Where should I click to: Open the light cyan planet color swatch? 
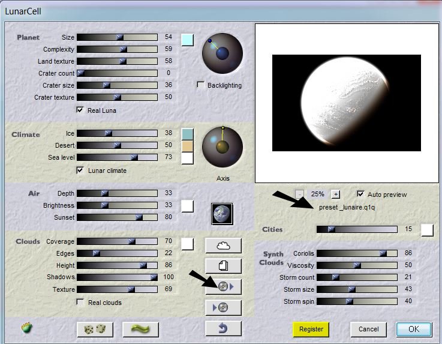coord(188,40)
